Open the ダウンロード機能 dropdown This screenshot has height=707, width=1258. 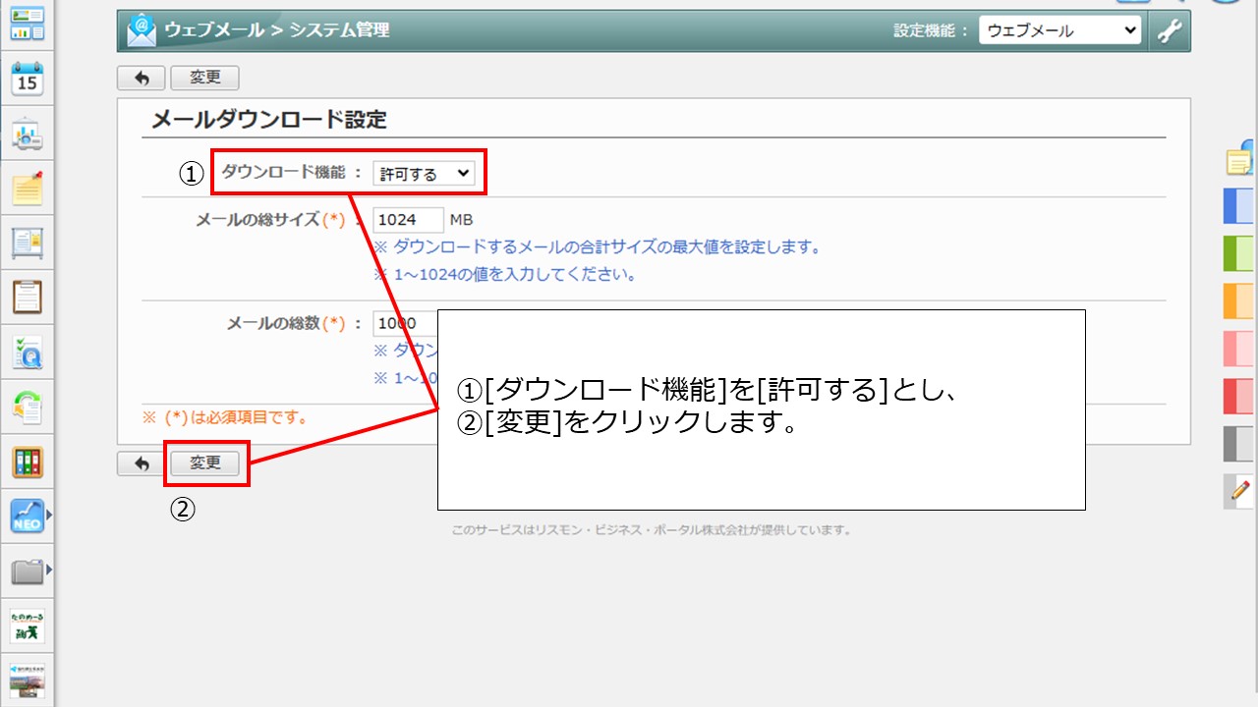[x=424, y=174]
